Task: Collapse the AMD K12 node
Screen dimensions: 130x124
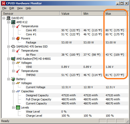Action: (x=8, y=22)
